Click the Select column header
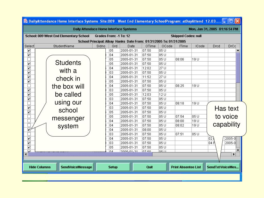264x198 pixels. (x=29, y=46)
